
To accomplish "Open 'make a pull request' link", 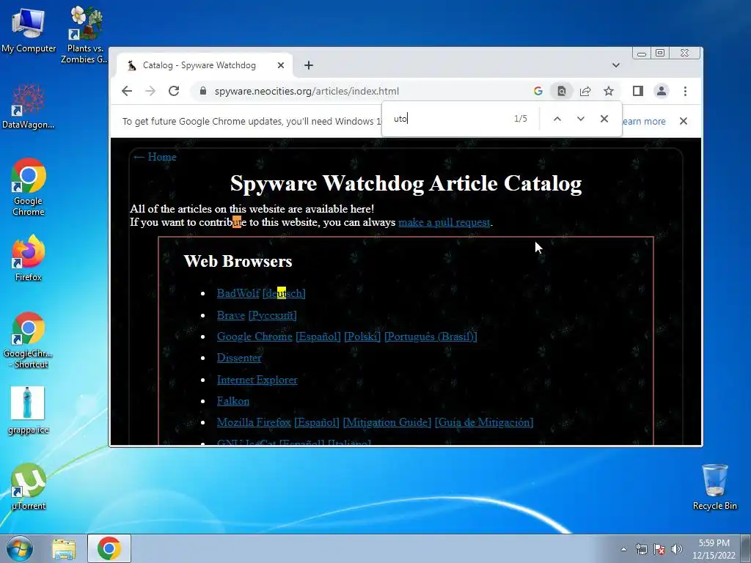I will tap(444, 222).
